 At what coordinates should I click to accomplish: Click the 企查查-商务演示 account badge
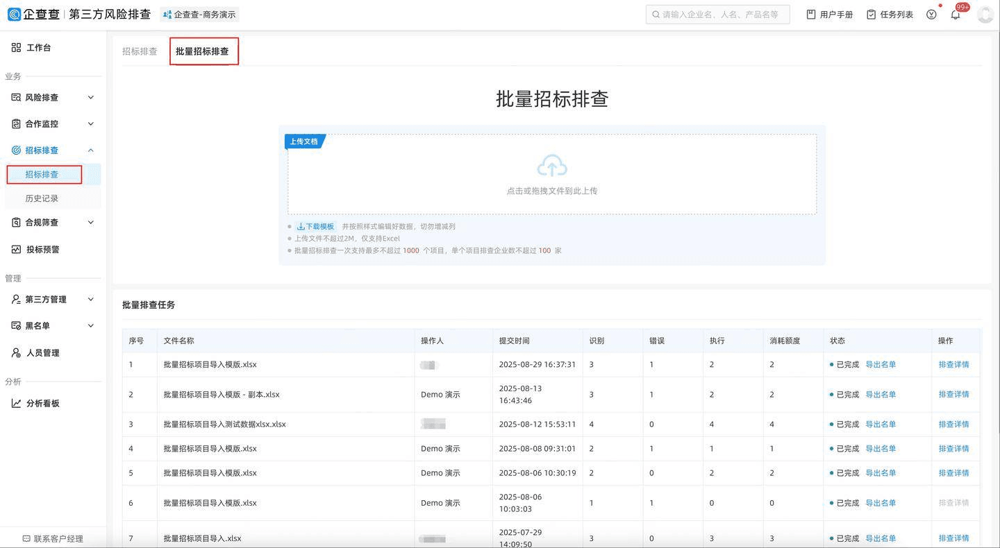tap(199, 15)
